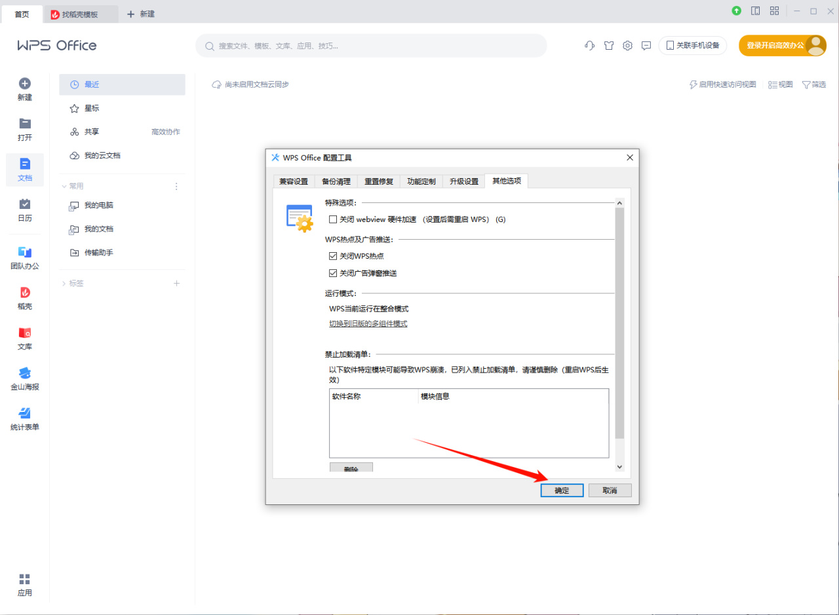Image resolution: width=839 pixels, height=615 pixels.
Task: Click the user avatar icon
Action: (816, 45)
